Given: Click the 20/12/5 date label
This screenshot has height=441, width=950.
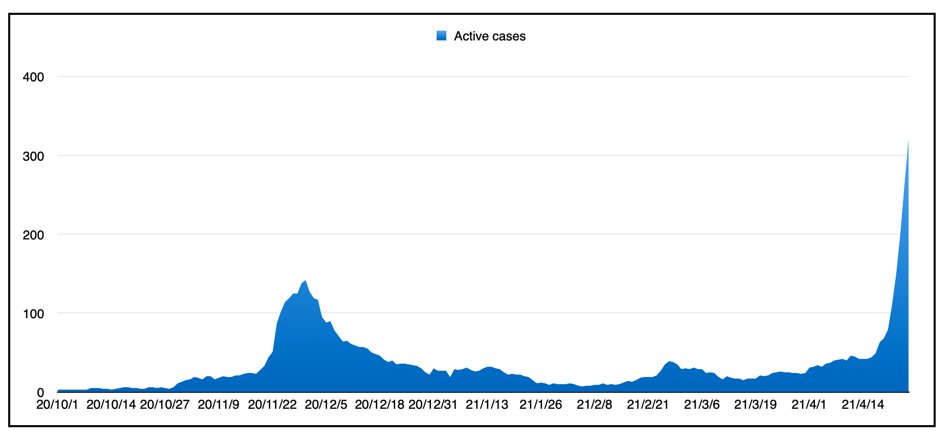Looking at the screenshot, I should coord(326,405).
